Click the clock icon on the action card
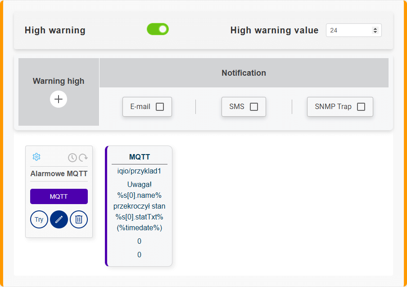 tap(72, 158)
